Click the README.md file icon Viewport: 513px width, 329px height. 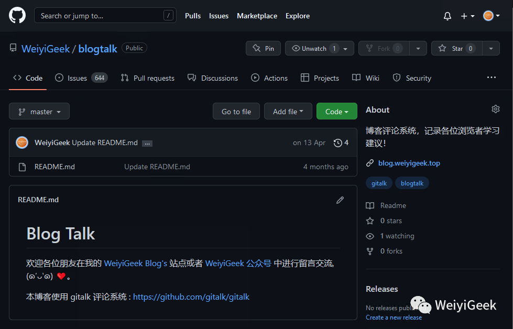[22, 167]
